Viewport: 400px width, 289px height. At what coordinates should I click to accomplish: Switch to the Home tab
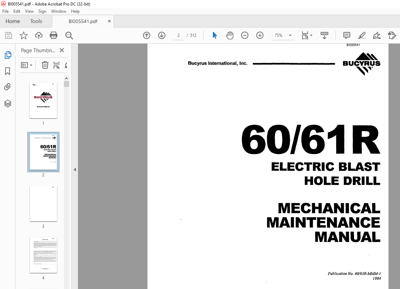(x=13, y=21)
